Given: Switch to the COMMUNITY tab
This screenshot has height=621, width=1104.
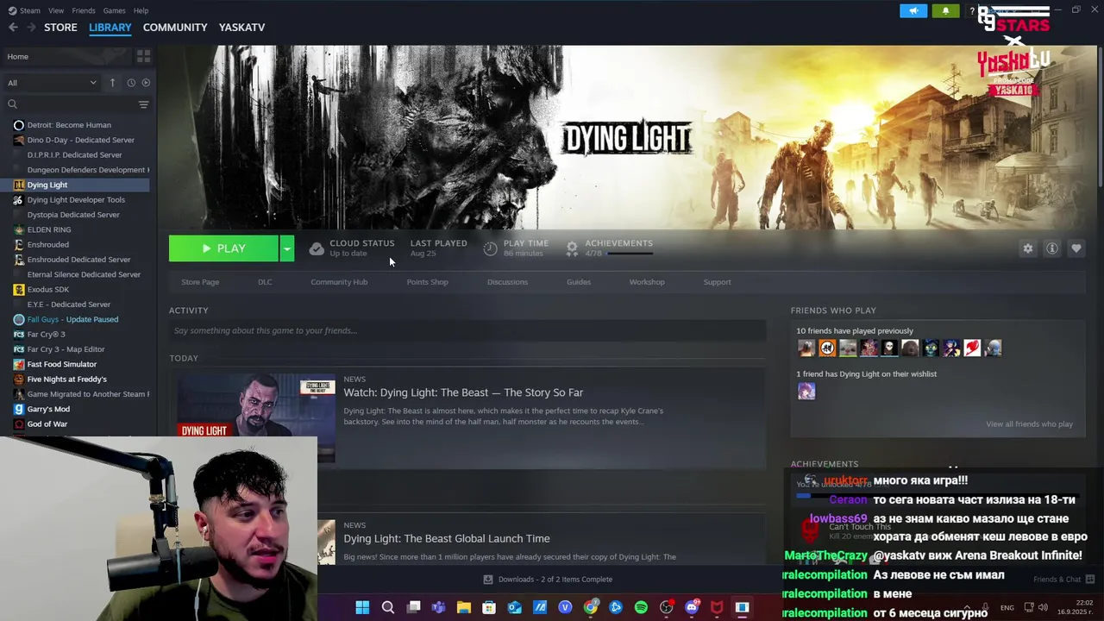Looking at the screenshot, I should 175,28.
